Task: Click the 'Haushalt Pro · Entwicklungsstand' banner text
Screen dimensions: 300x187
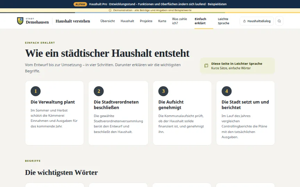Action: [158, 4]
